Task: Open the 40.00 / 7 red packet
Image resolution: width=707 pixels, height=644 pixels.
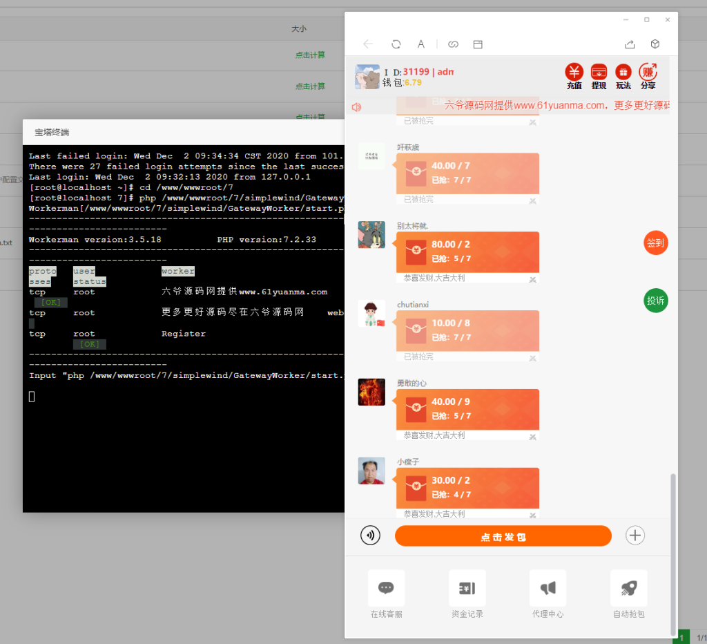Action: (467, 173)
